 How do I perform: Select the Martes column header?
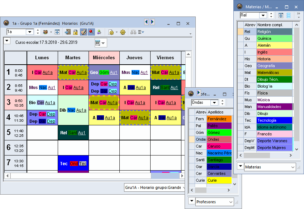[73, 58]
